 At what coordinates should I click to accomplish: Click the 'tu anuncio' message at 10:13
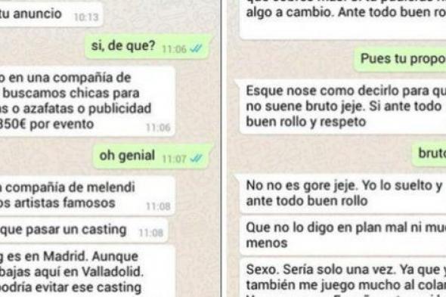(51, 14)
